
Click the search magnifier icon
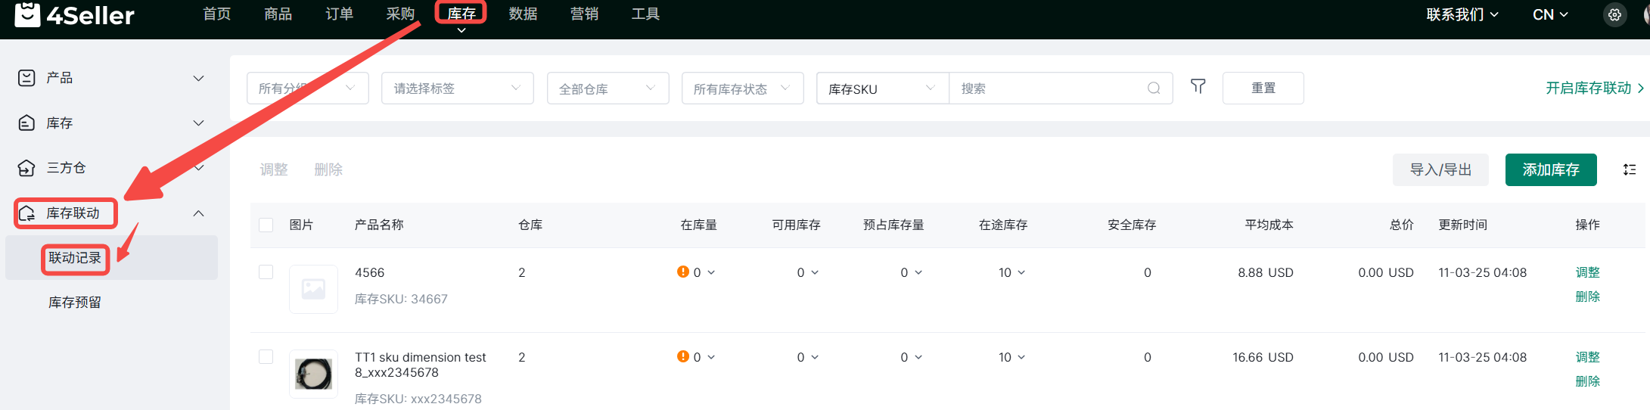coord(1154,89)
